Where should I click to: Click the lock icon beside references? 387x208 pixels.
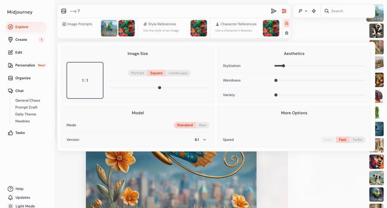coord(286,24)
